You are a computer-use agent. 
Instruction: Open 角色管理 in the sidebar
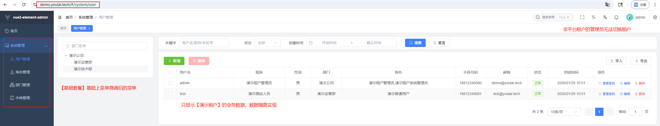click(27, 72)
